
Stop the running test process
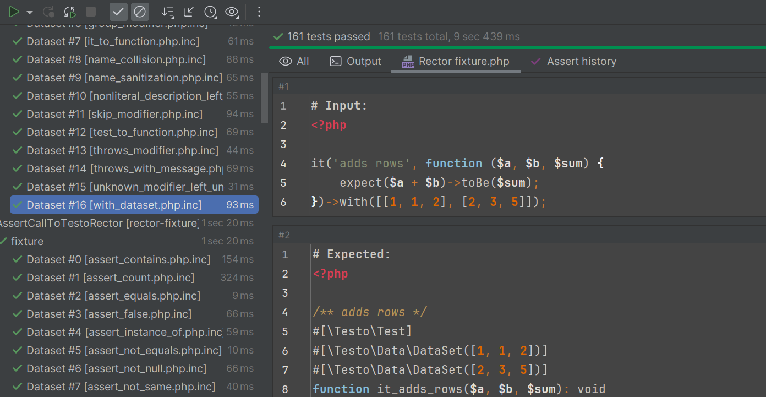coord(91,12)
